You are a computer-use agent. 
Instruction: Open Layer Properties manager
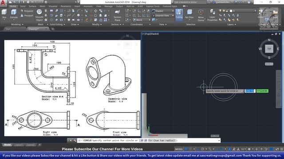pyautogui.click(x=212, y=15)
